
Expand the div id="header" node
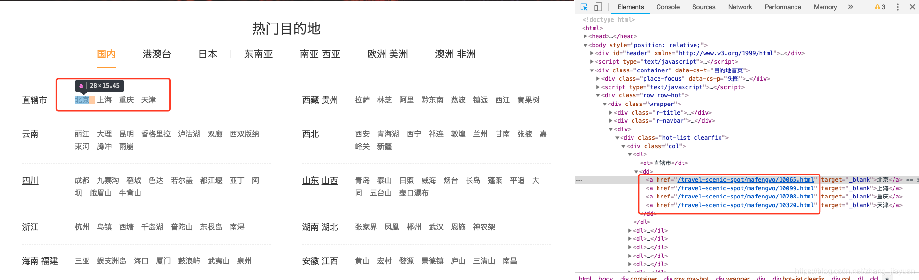[592, 53]
